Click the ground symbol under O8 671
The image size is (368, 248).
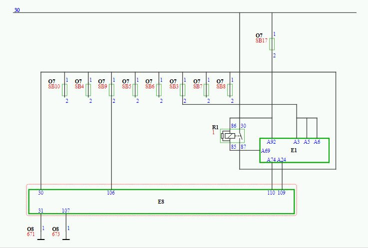point(41,240)
